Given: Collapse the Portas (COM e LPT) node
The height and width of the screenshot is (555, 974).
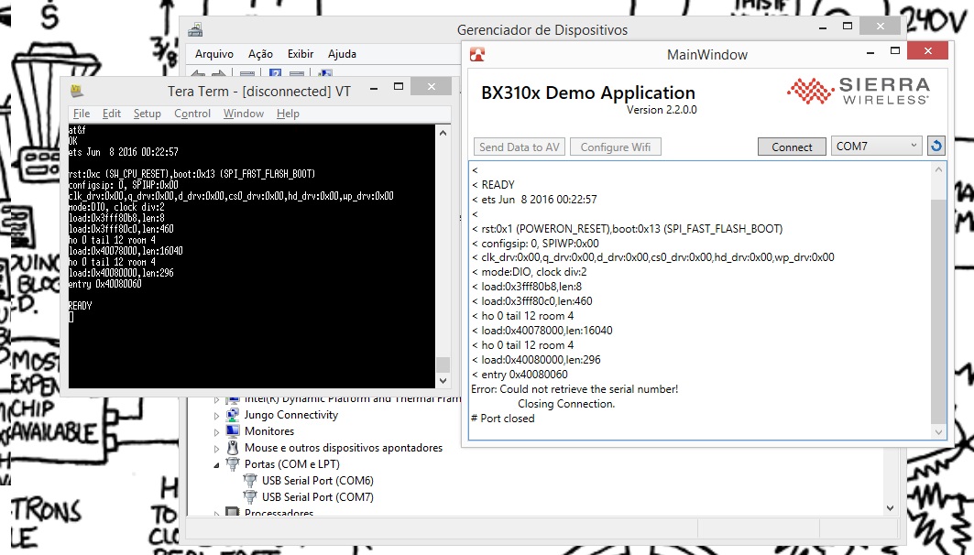Looking at the screenshot, I should pos(217,464).
